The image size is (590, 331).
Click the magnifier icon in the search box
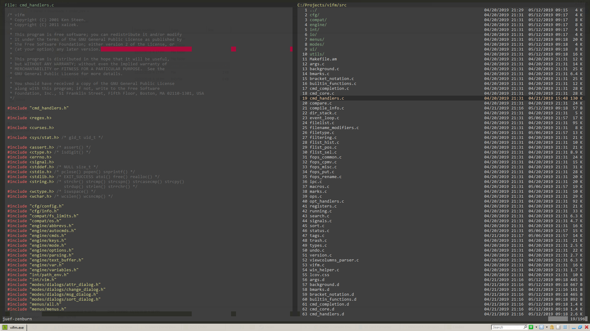pyautogui.click(x=525, y=327)
